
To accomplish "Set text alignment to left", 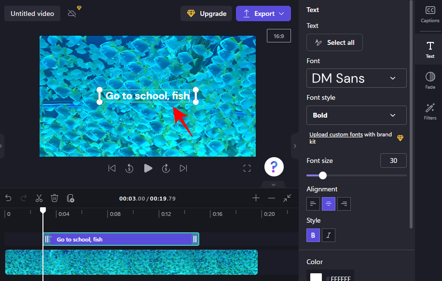I will (313, 204).
